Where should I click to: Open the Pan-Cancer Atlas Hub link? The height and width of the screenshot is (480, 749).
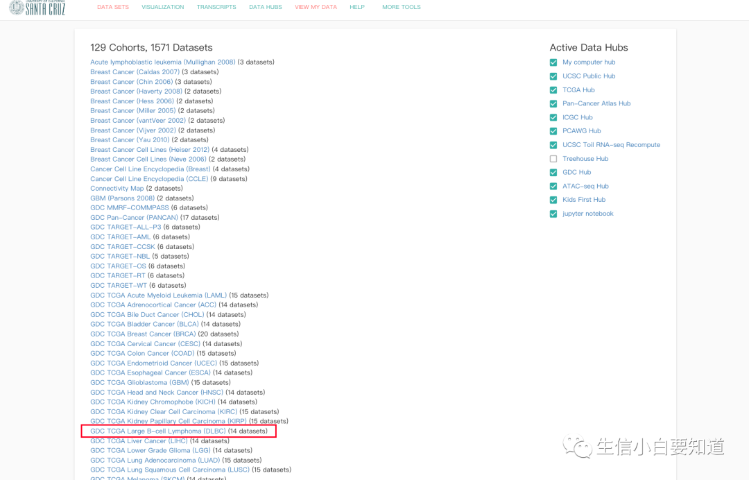point(596,103)
